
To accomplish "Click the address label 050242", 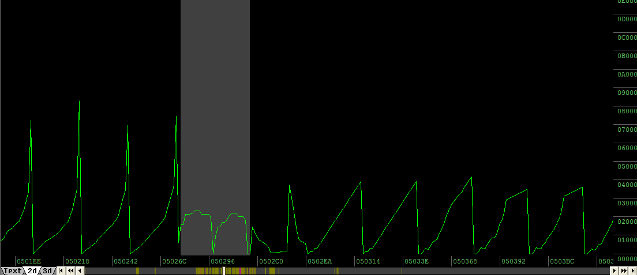I will coord(126,261).
